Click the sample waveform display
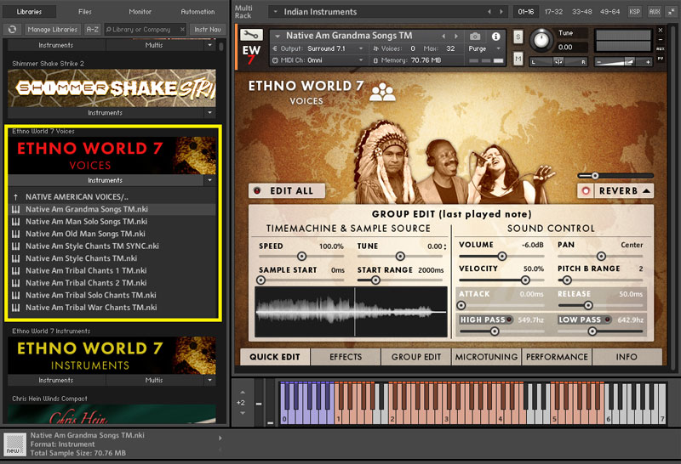 click(351, 311)
